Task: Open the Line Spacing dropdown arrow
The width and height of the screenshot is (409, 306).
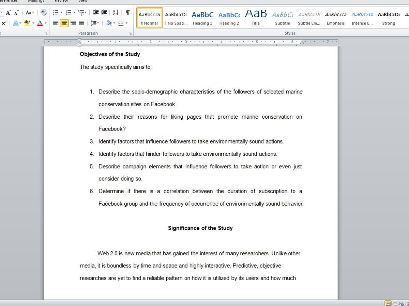Action: click(x=98, y=23)
